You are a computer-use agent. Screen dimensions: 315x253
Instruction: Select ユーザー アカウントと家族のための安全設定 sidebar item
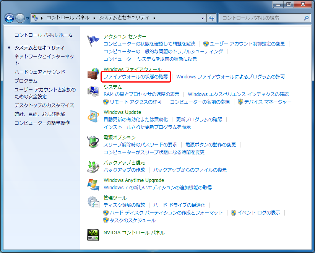(45, 93)
